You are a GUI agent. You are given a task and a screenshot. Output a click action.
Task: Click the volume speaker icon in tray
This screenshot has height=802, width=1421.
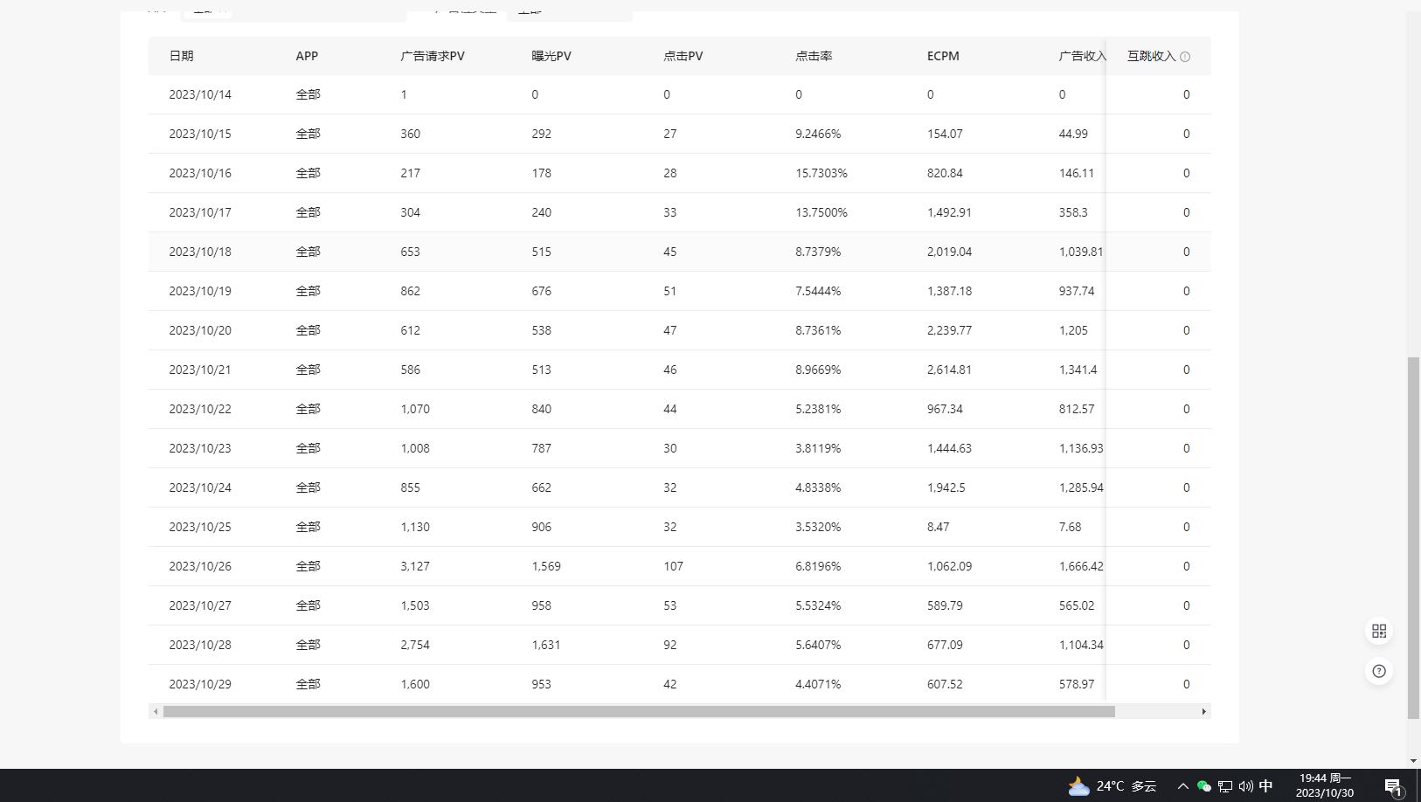click(x=1245, y=786)
